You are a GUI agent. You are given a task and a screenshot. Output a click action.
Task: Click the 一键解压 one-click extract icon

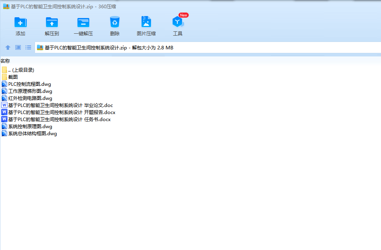[x=83, y=22]
